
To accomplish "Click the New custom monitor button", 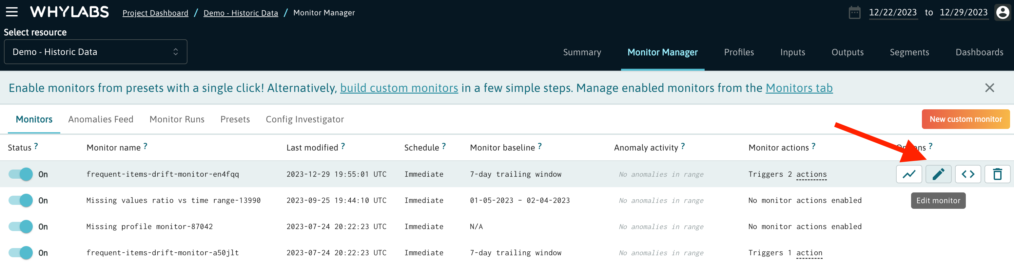I will coord(965,119).
